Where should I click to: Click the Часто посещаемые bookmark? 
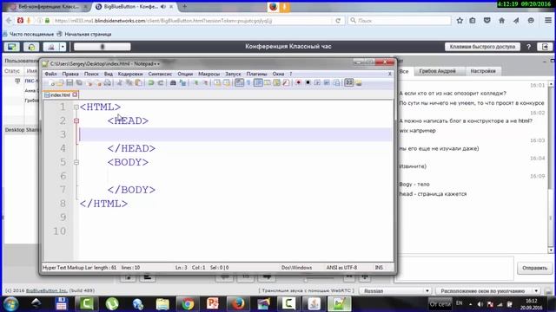click(x=29, y=34)
